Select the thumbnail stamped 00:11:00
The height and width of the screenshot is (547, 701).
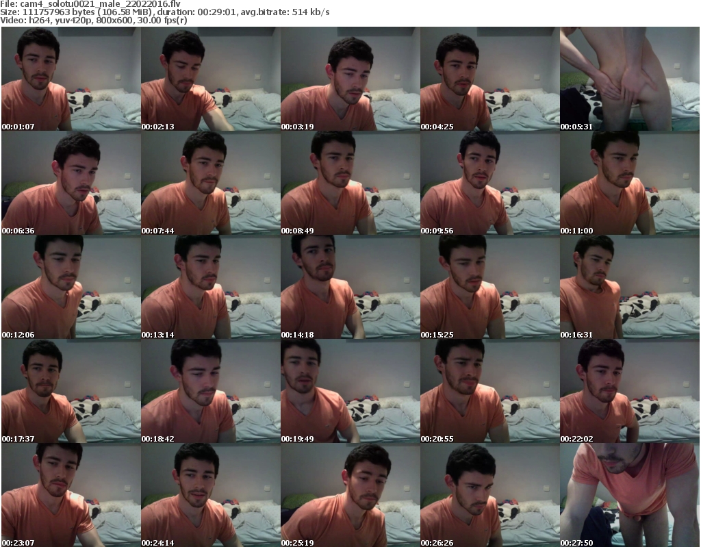click(630, 183)
